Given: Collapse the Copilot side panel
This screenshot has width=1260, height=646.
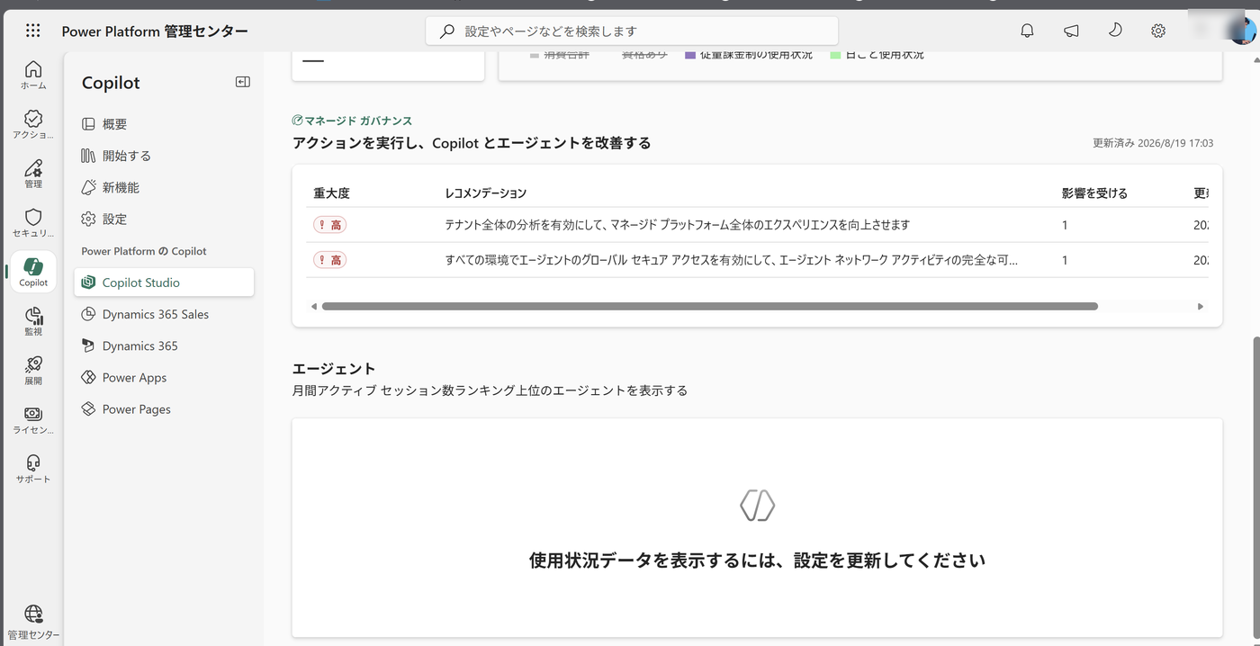Looking at the screenshot, I should pos(242,82).
